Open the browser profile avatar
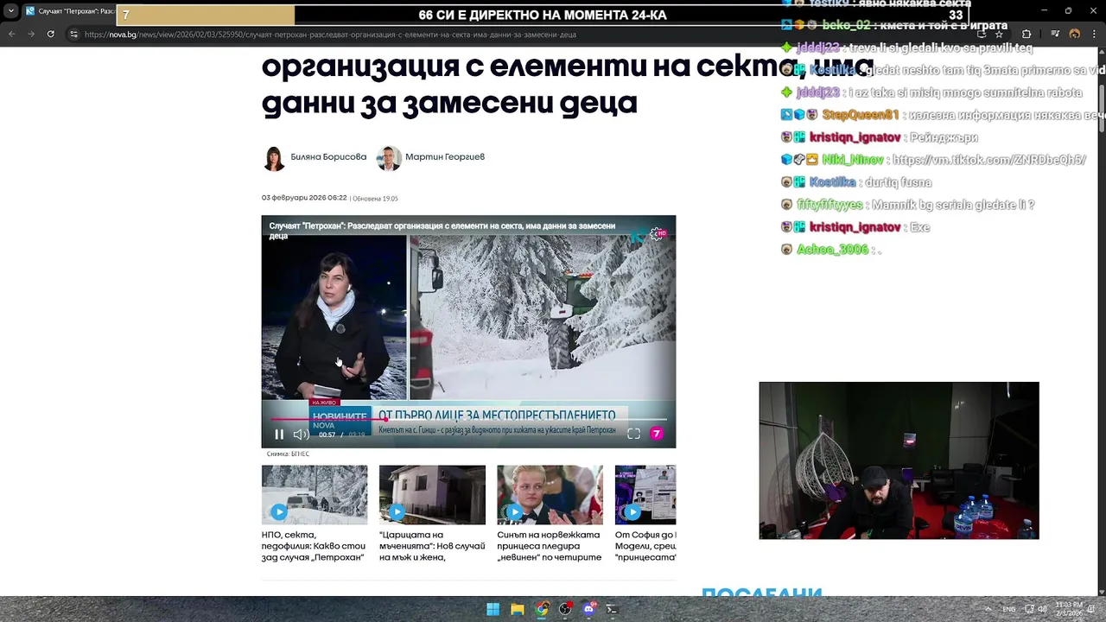Image resolution: width=1106 pixels, height=622 pixels. (x=1075, y=35)
